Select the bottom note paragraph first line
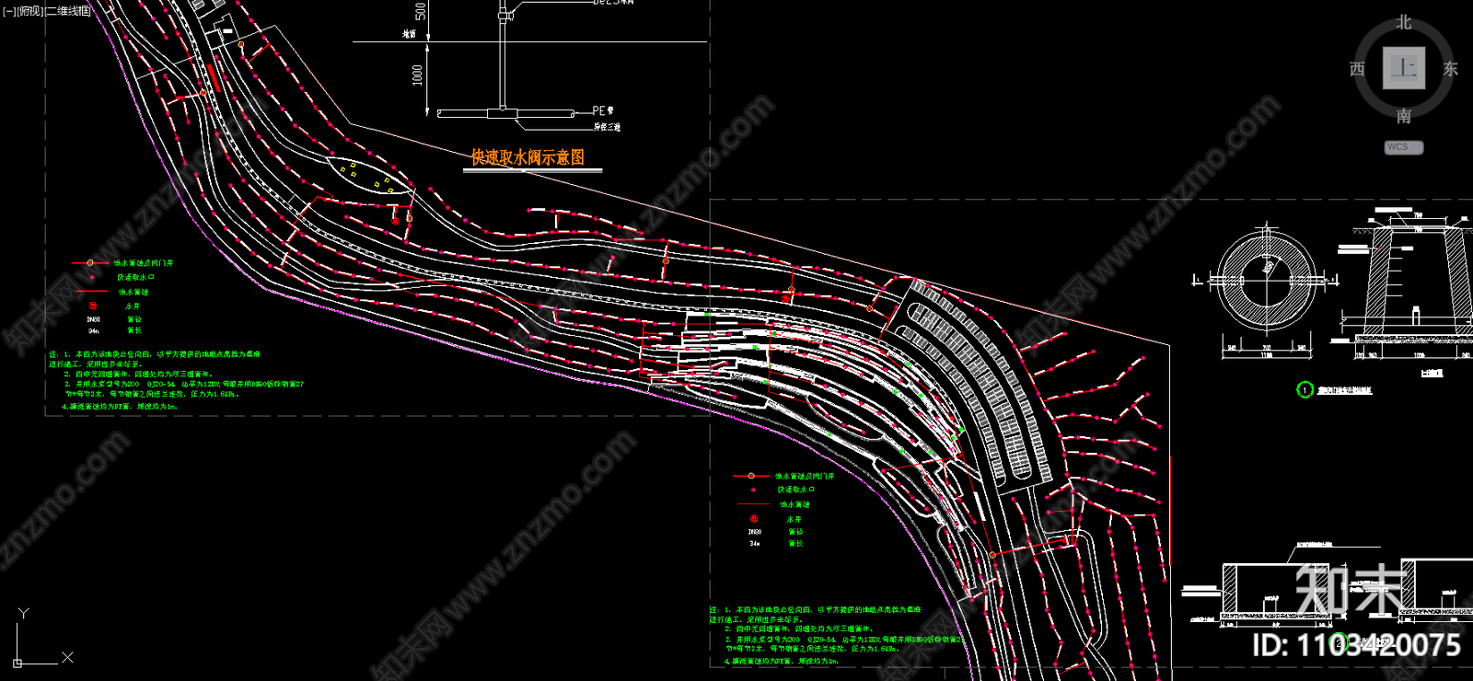The height and width of the screenshot is (681, 1473). 815,610
